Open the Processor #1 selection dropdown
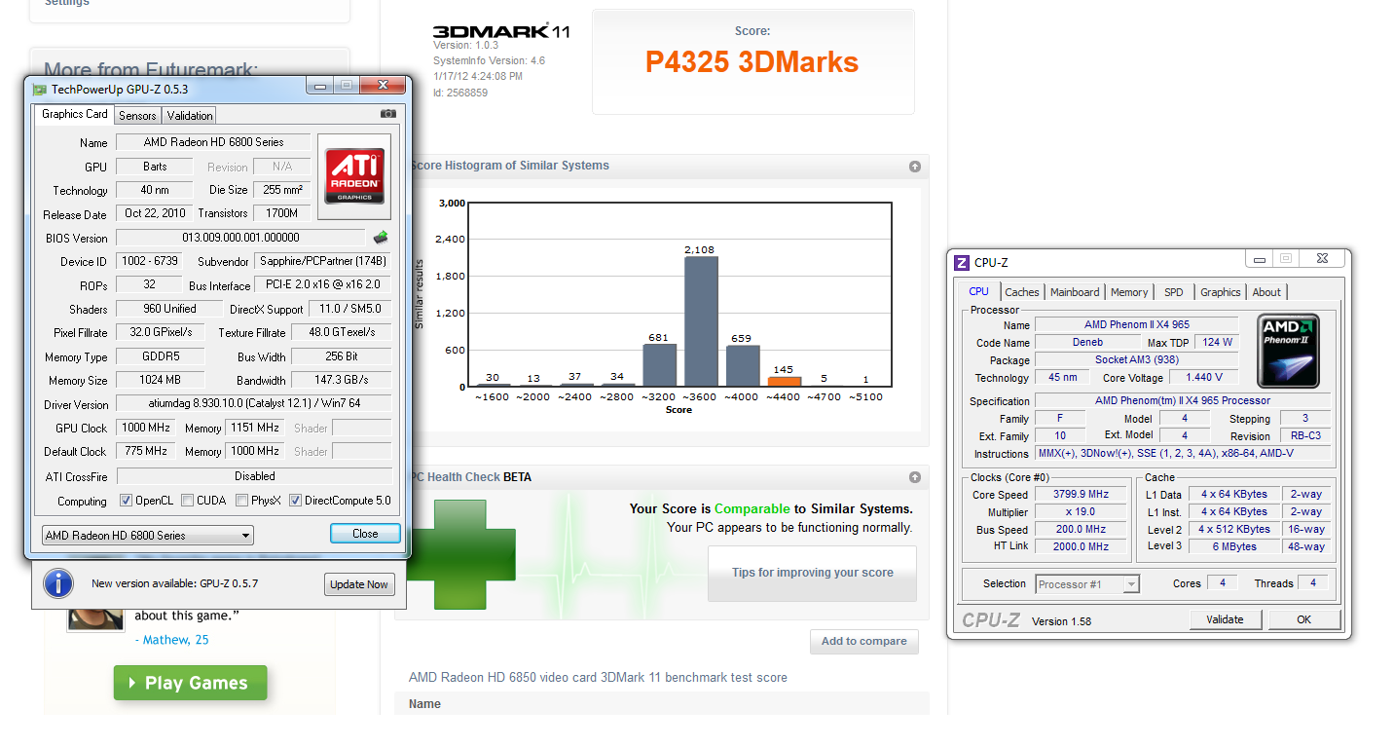 [1087, 584]
